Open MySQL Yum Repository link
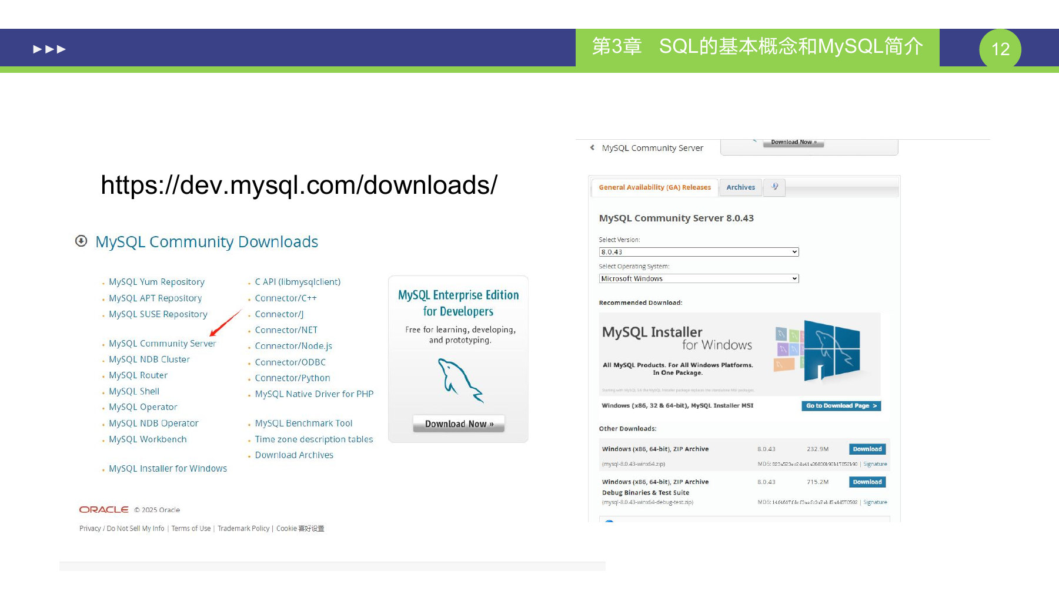Screen dimensions: 1059x595 156,282
